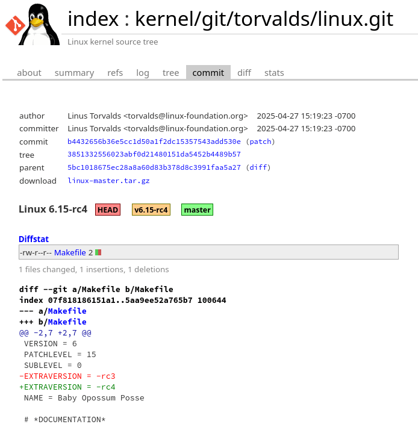
Task: Click the index link in the header
Action: click(93, 19)
